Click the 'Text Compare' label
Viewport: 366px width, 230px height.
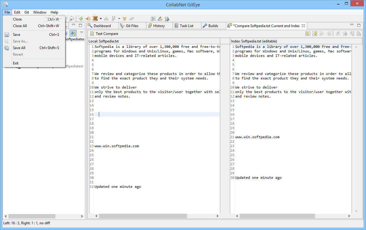coord(107,34)
